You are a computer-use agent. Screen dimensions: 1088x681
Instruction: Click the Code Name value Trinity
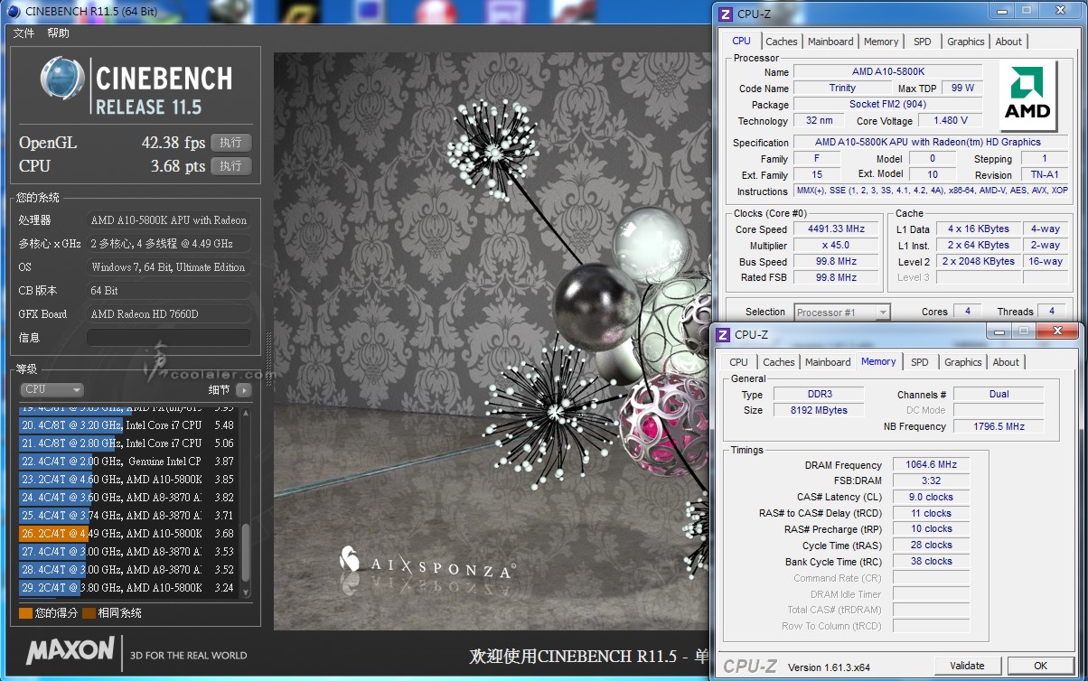point(842,89)
